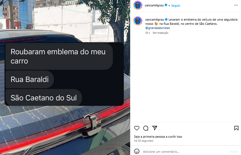Open comments via speech bubble icon
The width and height of the screenshot is (241, 155).
click(x=146, y=128)
